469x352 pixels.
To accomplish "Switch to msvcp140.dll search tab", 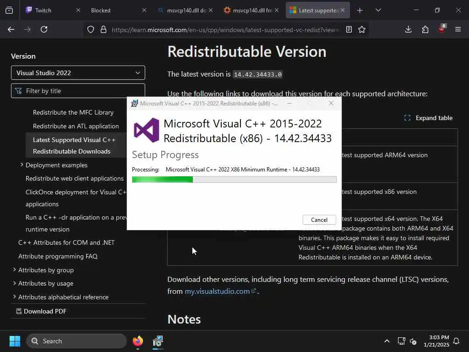I will [x=185, y=11].
